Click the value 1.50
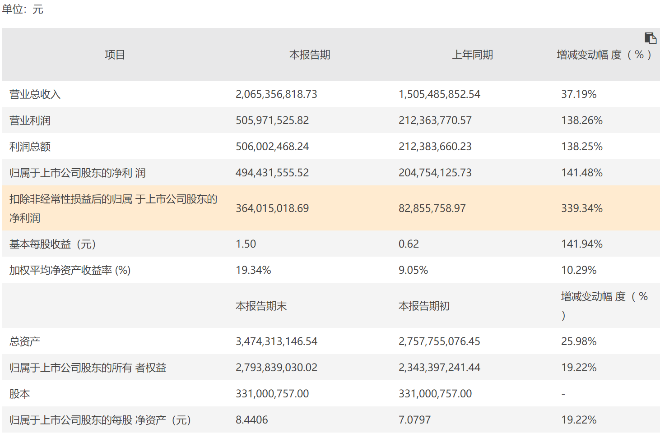 tap(246, 244)
